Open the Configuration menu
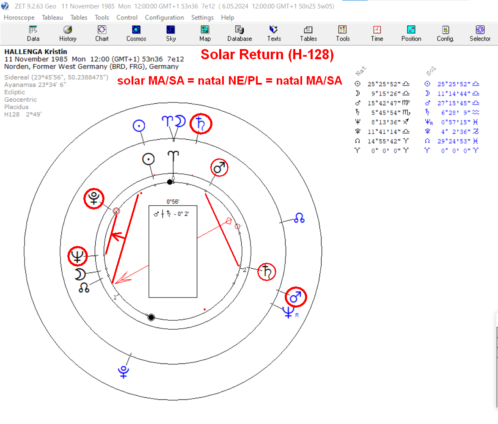 point(164,17)
